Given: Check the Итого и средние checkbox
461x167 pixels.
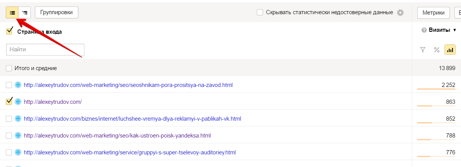Looking at the screenshot, I should click(x=9, y=68).
